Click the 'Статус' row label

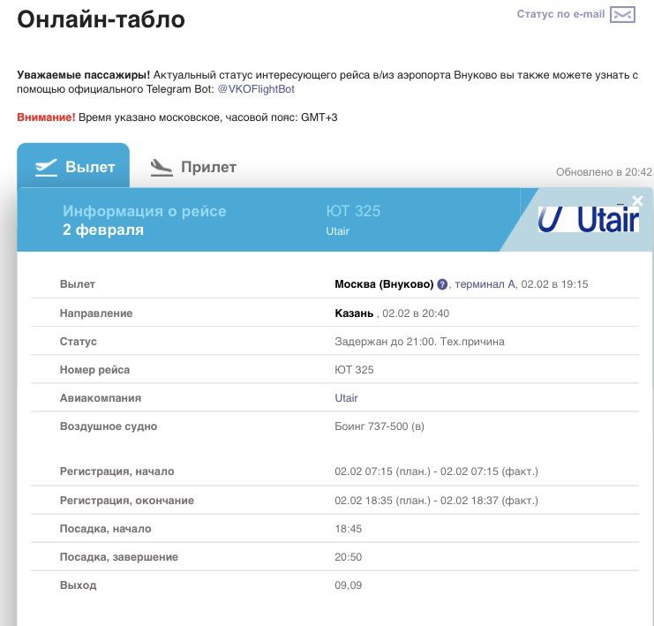click(x=78, y=342)
